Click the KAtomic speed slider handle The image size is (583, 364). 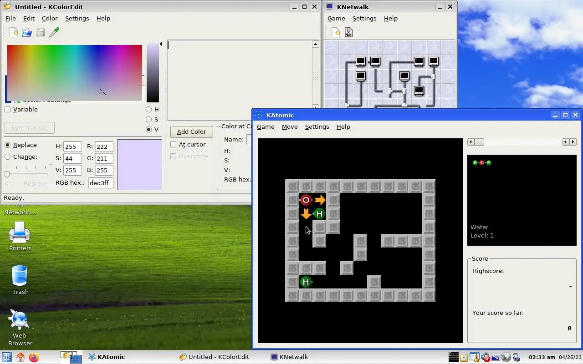pos(480,142)
